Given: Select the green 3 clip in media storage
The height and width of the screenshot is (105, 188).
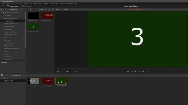Looking at the screenshot, I should coord(33,26).
